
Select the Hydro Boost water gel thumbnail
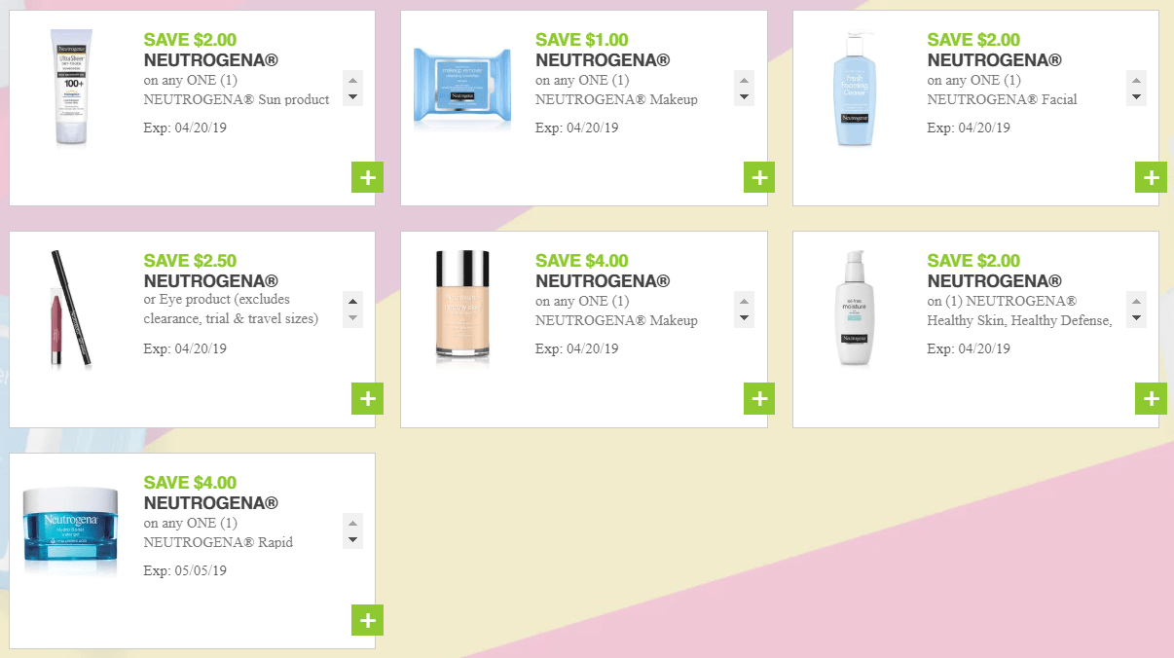(x=69, y=530)
